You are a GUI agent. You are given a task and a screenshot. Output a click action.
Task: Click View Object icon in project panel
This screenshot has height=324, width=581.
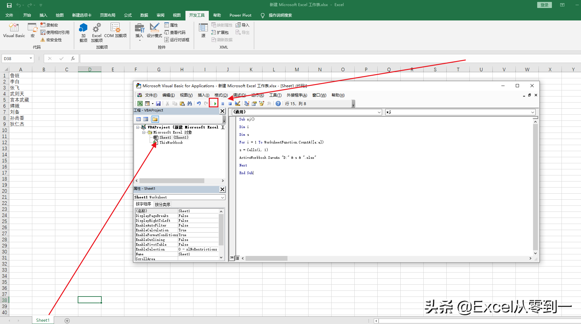(146, 119)
